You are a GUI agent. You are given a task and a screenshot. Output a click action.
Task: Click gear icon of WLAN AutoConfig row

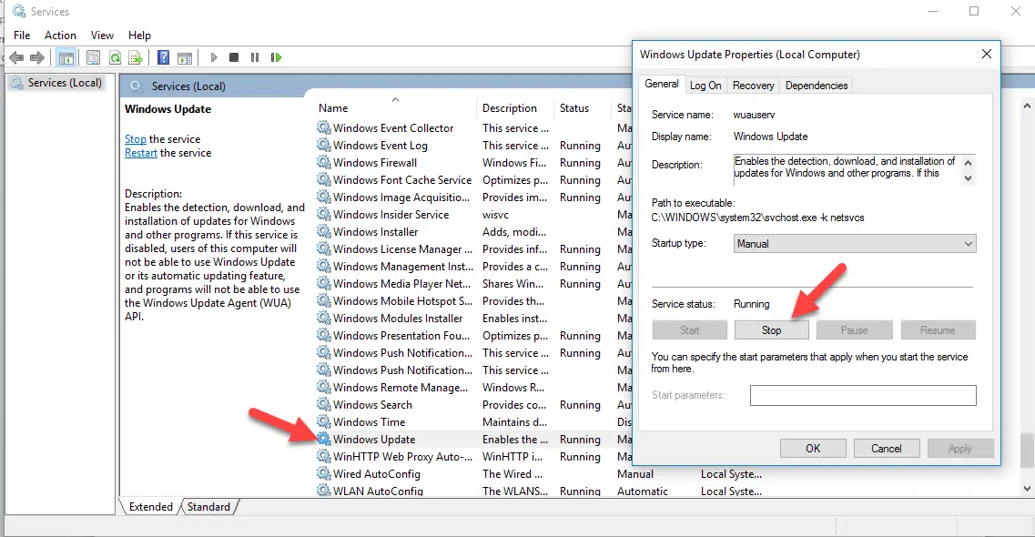[x=323, y=491]
